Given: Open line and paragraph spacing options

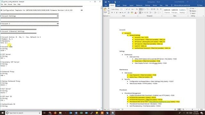Looking at the screenshot, I should pyautogui.click(x=151, y=13).
